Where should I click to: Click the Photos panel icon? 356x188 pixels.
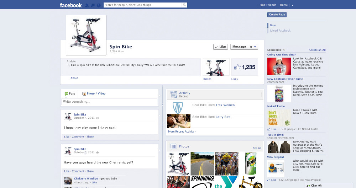173,146
